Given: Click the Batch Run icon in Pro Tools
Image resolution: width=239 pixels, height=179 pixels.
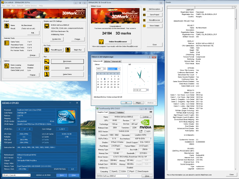Looking at the screenshot, I should 68,50.
